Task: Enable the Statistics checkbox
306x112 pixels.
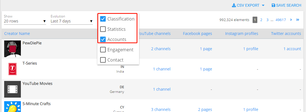Action: [x=103, y=29]
